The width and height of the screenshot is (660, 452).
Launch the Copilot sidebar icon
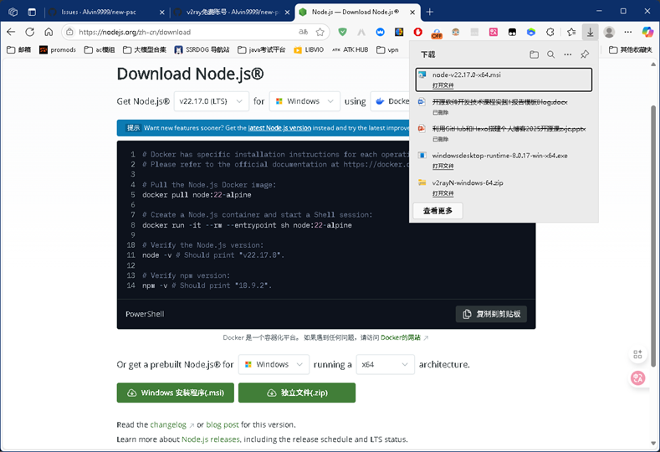click(647, 32)
